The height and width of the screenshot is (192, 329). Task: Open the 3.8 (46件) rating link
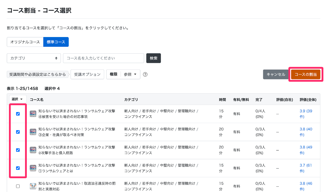(306, 186)
